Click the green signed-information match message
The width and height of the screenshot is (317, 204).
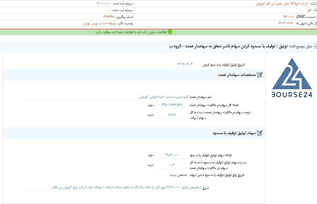pyautogui.click(x=131, y=32)
